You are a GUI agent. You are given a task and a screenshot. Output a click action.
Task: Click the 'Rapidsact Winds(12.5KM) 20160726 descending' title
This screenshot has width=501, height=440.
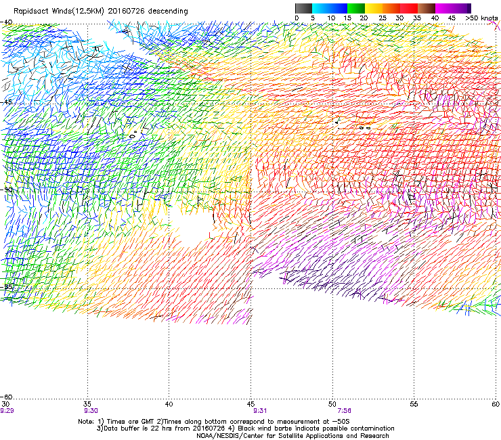pos(101,12)
